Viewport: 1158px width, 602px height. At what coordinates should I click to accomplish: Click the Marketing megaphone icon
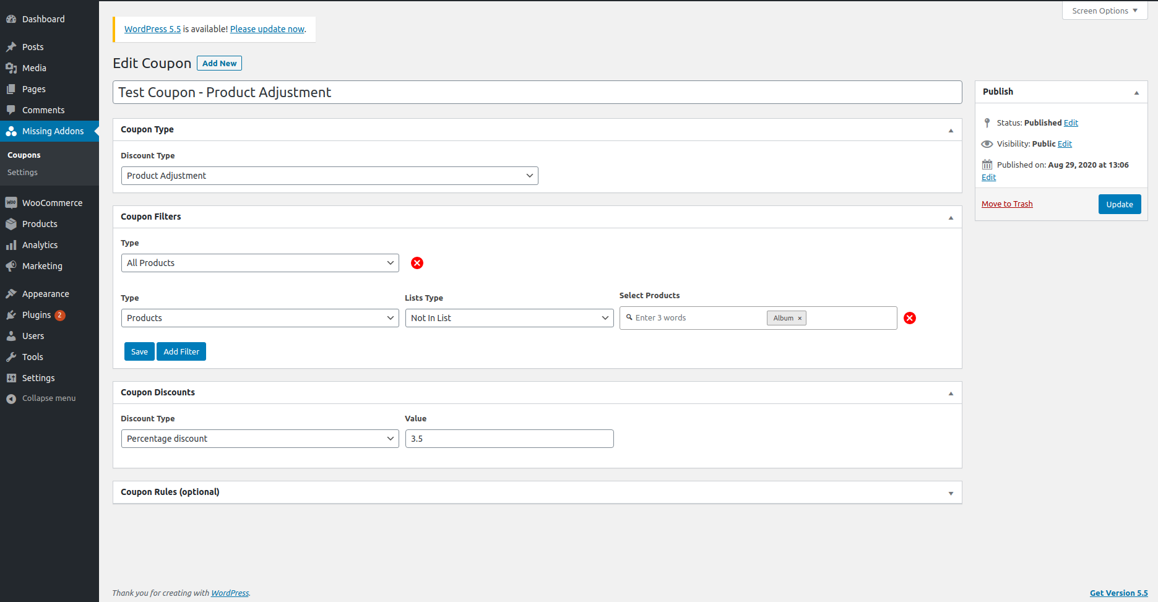pos(11,266)
